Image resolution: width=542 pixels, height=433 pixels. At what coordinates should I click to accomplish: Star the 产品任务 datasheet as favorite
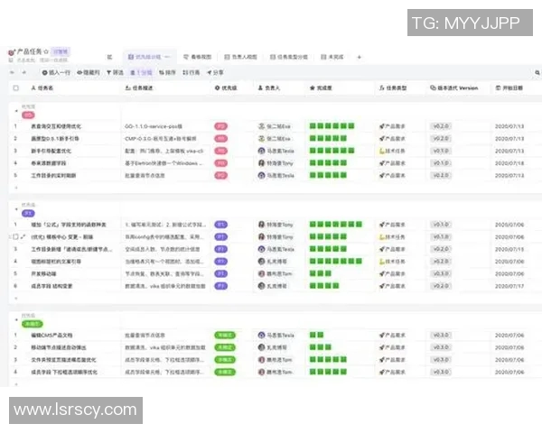point(46,51)
